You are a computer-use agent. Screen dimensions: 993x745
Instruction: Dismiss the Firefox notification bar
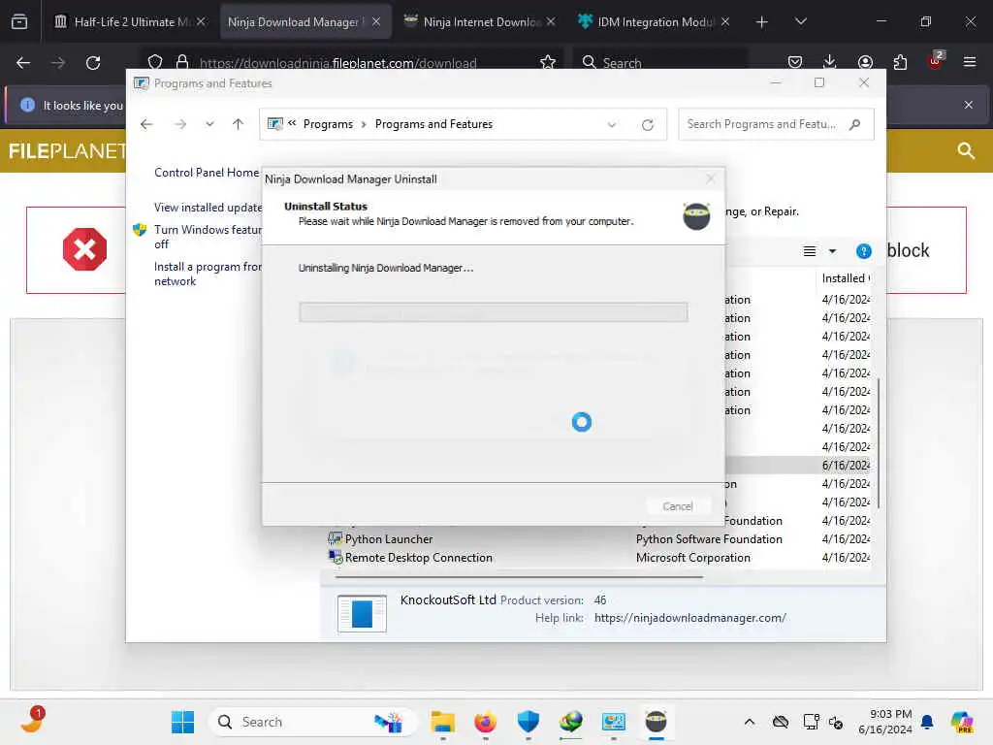pyautogui.click(x=969, y=105)
